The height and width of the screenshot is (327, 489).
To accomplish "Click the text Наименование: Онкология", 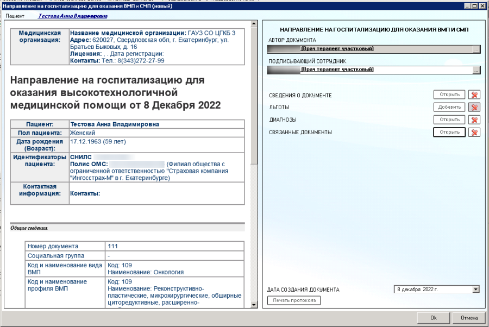I will [146, 272].
